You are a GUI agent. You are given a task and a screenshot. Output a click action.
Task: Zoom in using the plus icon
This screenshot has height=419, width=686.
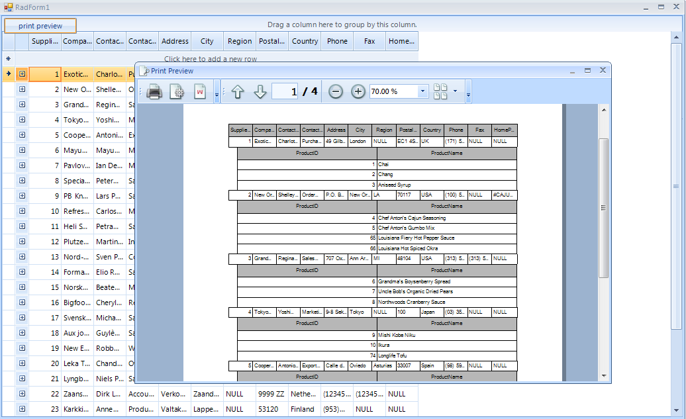[358, 91]
